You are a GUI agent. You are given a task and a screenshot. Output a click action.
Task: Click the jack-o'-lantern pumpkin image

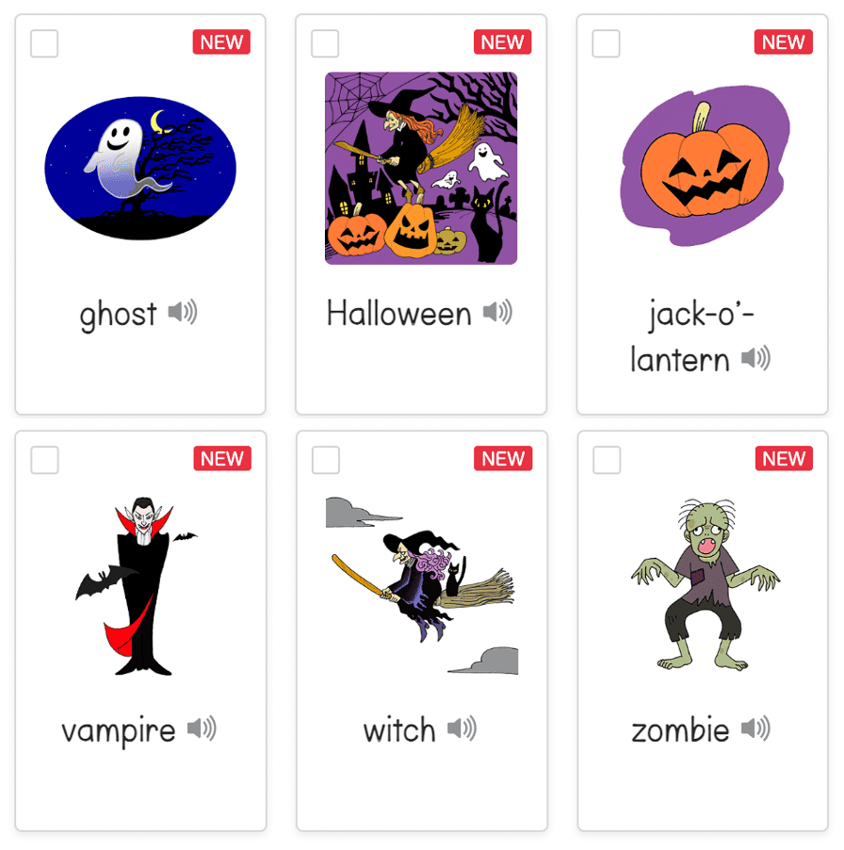pyautogui.click(x=705, y=165)
